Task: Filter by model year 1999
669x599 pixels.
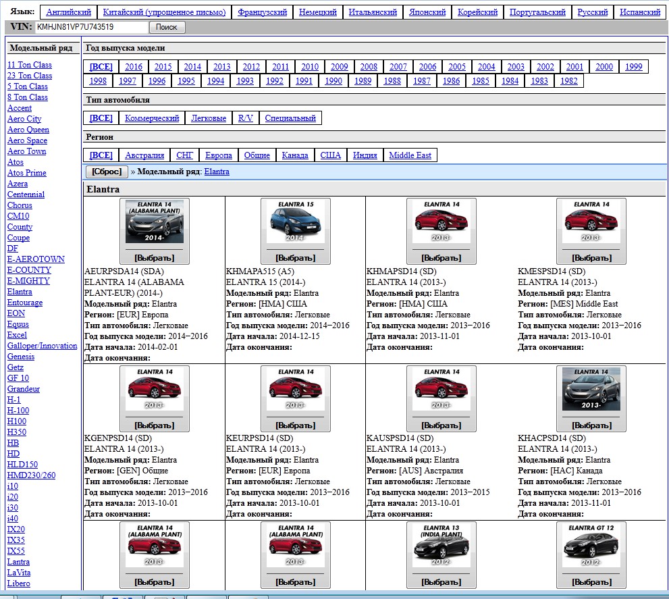Action: [x=633, y=67]
